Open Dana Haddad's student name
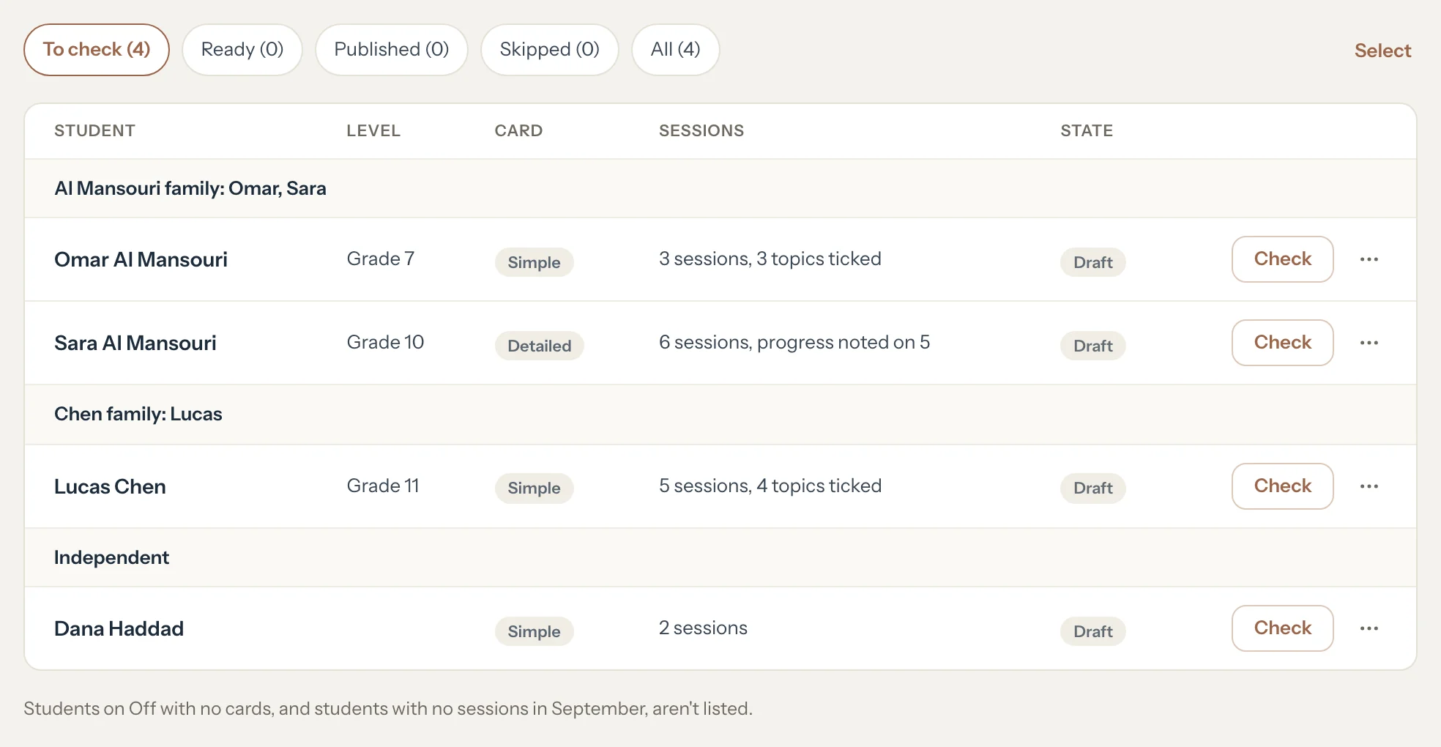 (x=119, y=628)
